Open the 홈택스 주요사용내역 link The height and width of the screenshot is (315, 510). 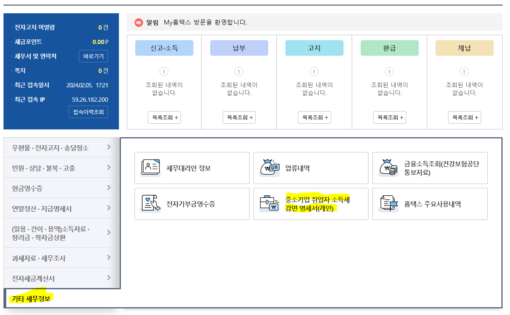click(x=430, y=204)
